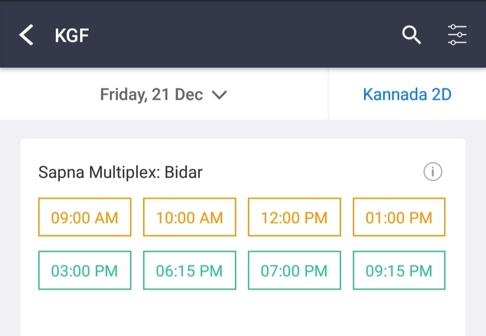Select the 10:00 AM showtime

[x=190, y=217]
